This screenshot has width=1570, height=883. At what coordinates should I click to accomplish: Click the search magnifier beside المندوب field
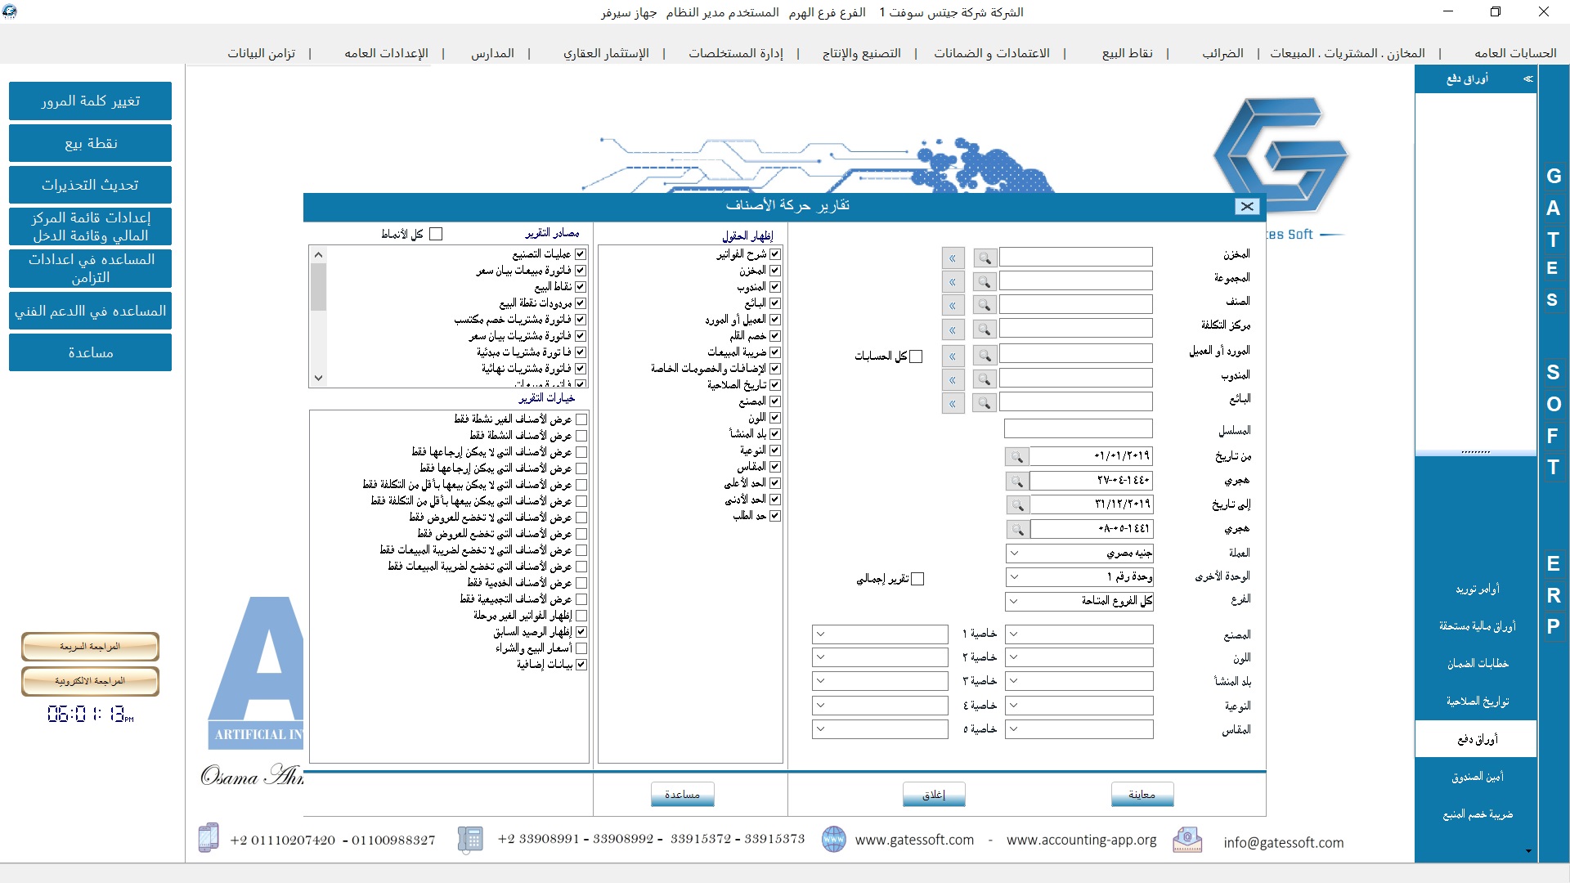pos(985,379)
